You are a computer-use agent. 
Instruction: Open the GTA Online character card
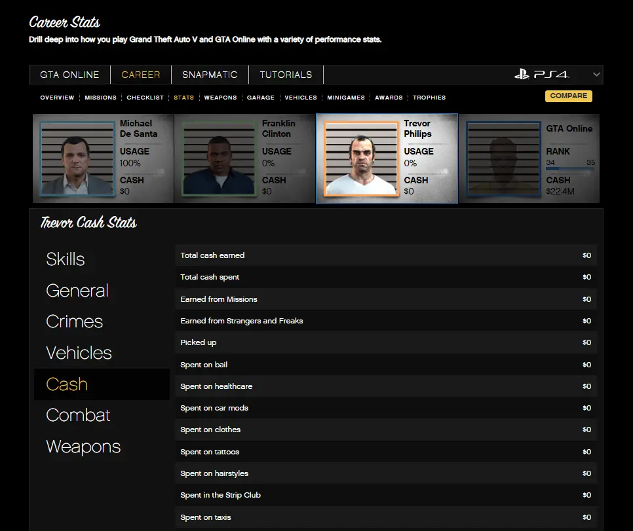[530, 158]
